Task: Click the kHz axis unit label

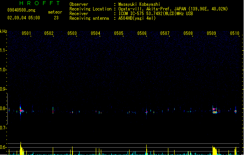Action: (x=3, y=31)
